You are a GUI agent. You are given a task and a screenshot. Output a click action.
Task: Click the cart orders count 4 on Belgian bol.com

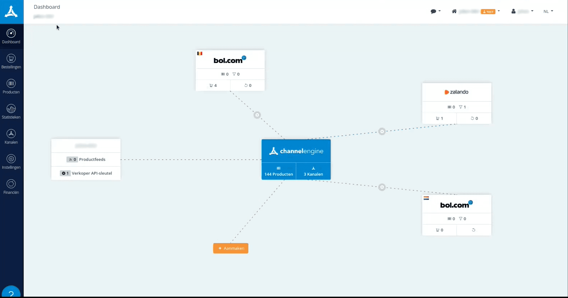coord(213,85)
